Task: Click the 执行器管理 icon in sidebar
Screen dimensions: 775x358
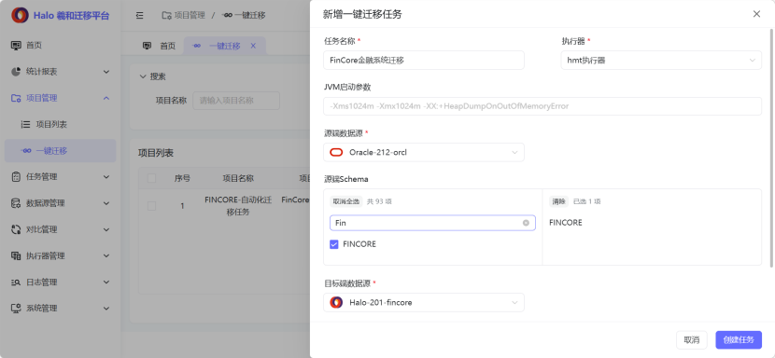Action: point(16,255)
